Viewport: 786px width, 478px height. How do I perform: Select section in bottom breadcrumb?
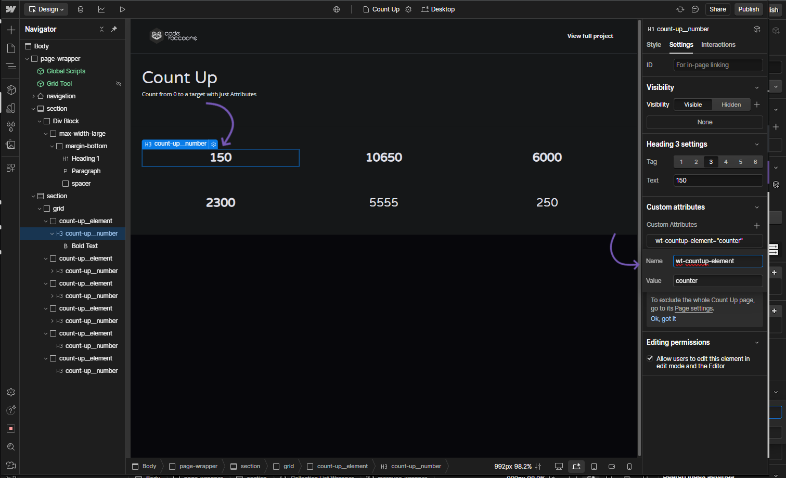[x=245, y=467]
